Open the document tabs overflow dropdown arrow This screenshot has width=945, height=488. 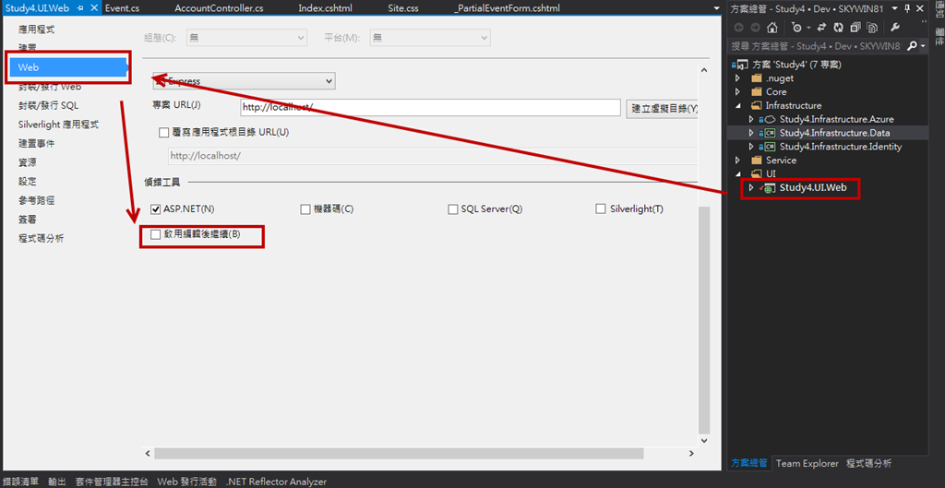[x=716, y=8]
